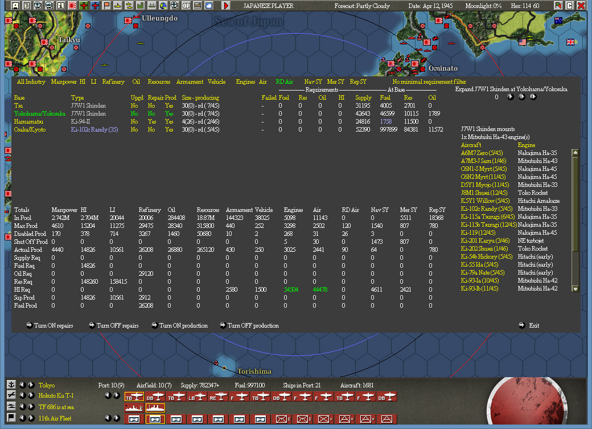The height and width of the screenshot is (429, 592).
Task: Click the red end-turn arrow icon
Action: point(227,6)
